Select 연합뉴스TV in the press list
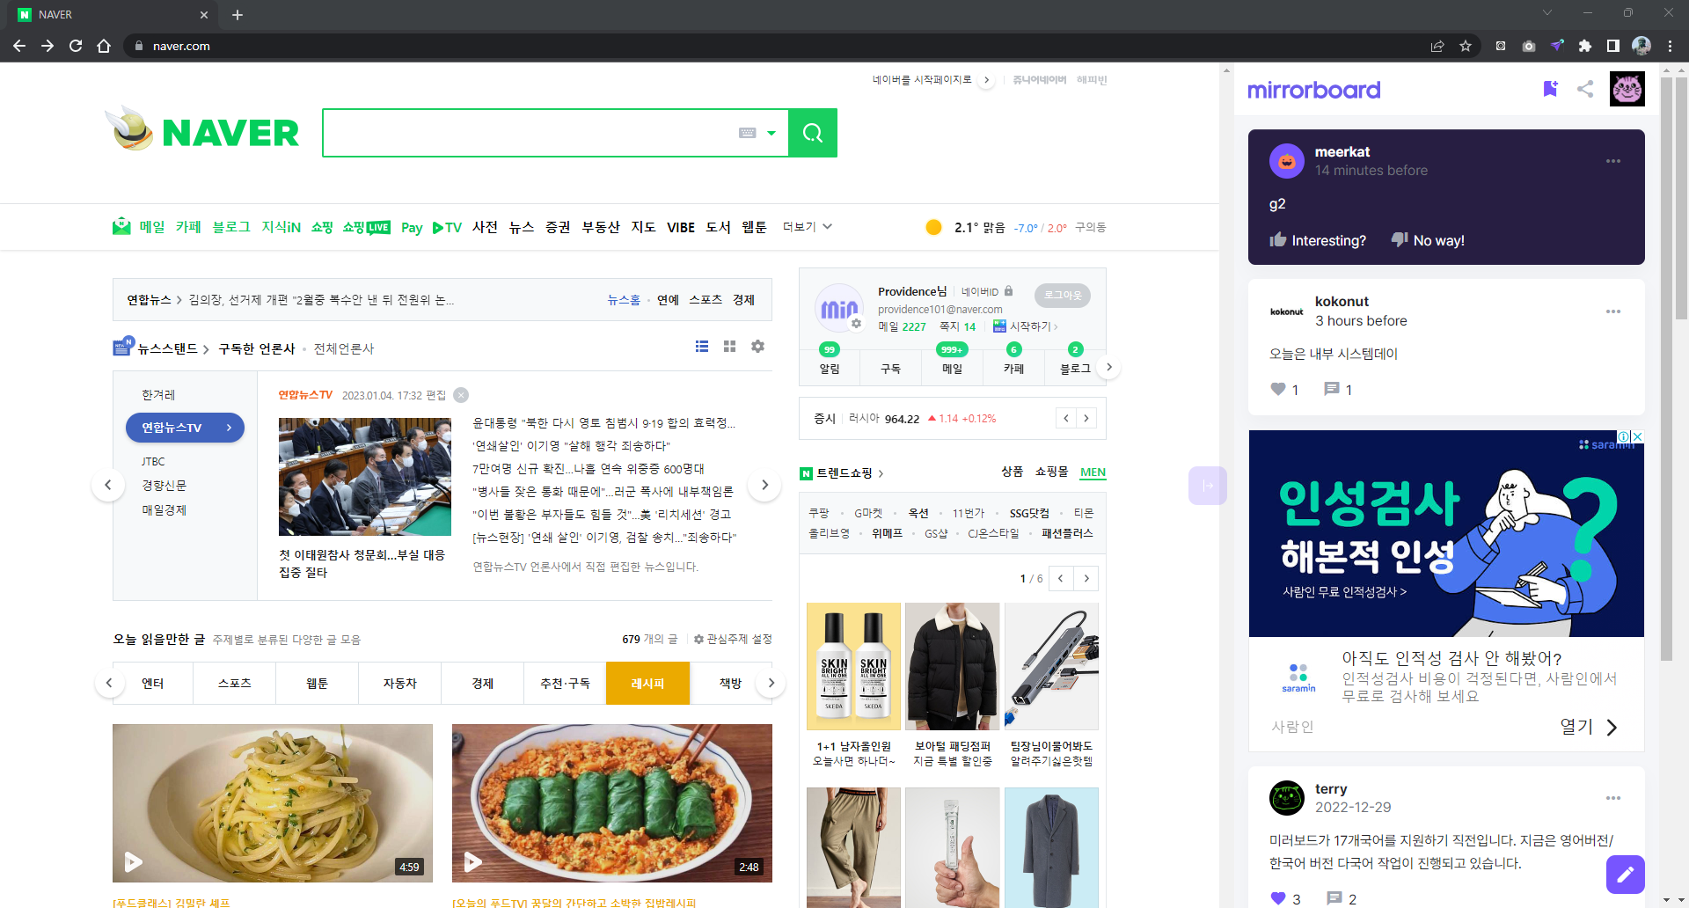The image size is (1689, 908). click(x=185, y=428)
